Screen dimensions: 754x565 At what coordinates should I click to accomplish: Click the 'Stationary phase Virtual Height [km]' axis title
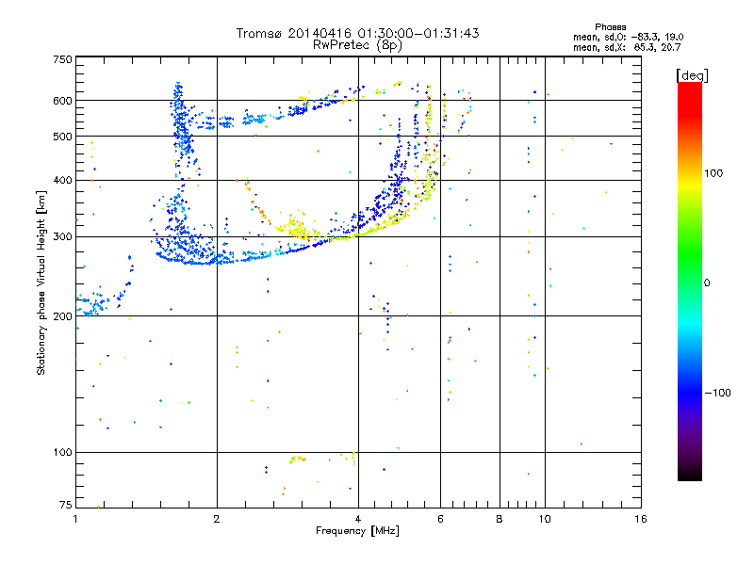(x=41, y=282)
